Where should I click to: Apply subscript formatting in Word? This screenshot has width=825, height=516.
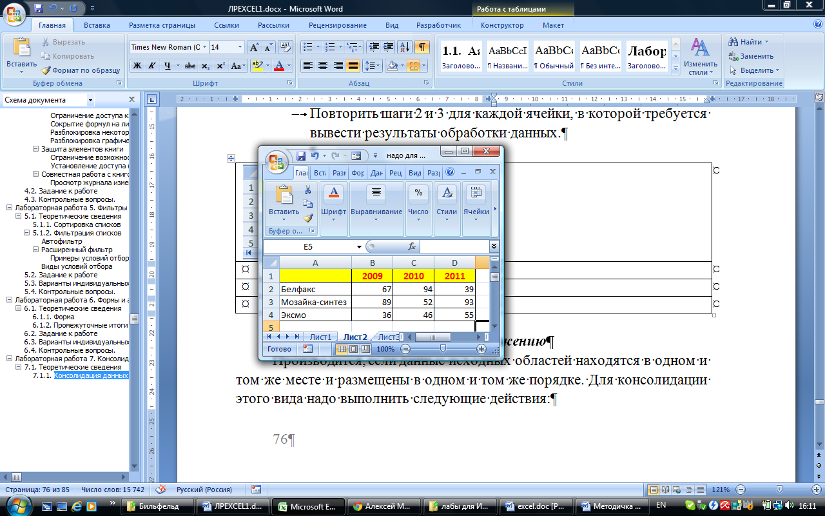pyautogui.click(x=205, y=66)
